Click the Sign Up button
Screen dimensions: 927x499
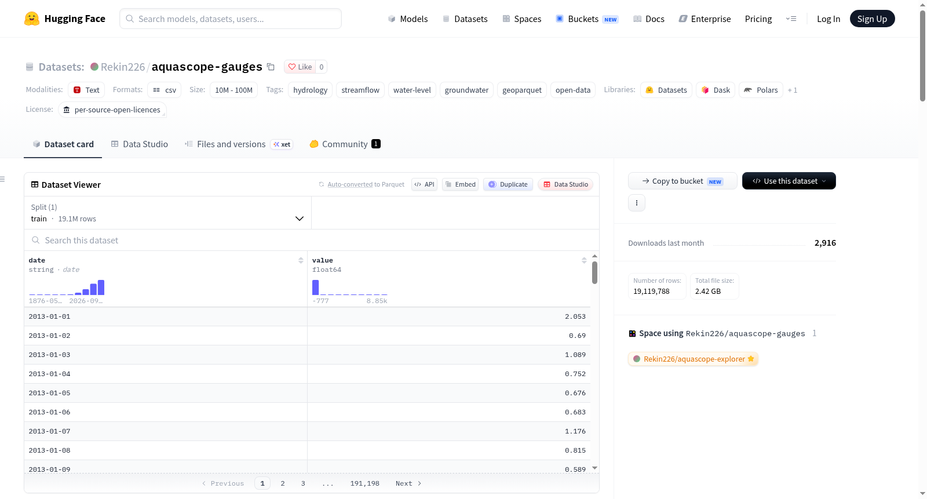[872, 19]
